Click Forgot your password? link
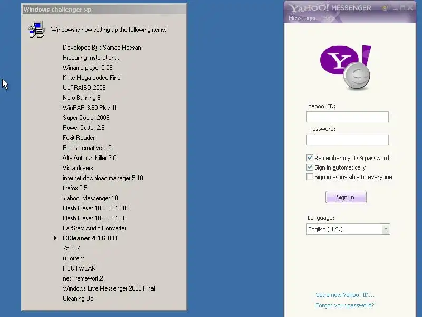This screenshot has height=317, width=422. point(345,305)
